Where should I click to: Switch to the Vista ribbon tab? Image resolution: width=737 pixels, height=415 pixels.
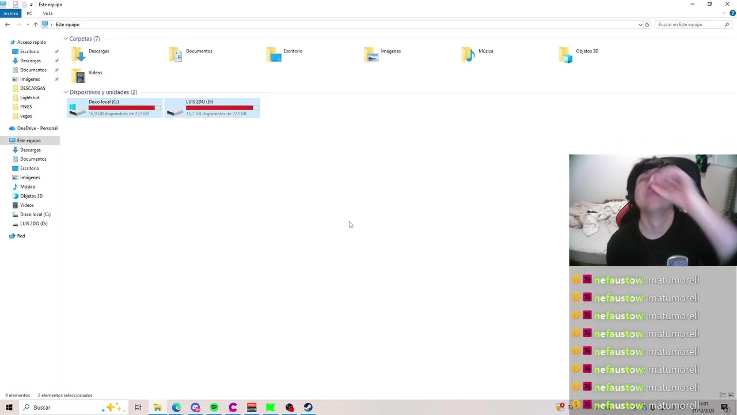click(x=48, y=13)
